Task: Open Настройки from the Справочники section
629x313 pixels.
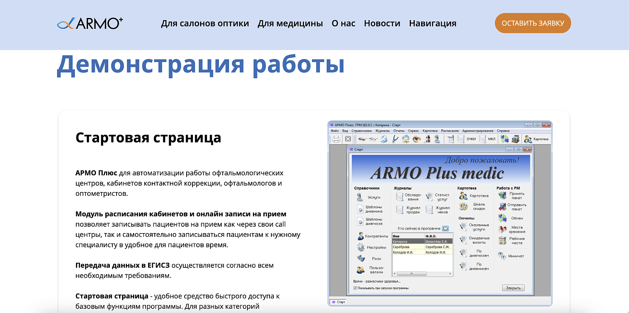Action: pos(377,247)
